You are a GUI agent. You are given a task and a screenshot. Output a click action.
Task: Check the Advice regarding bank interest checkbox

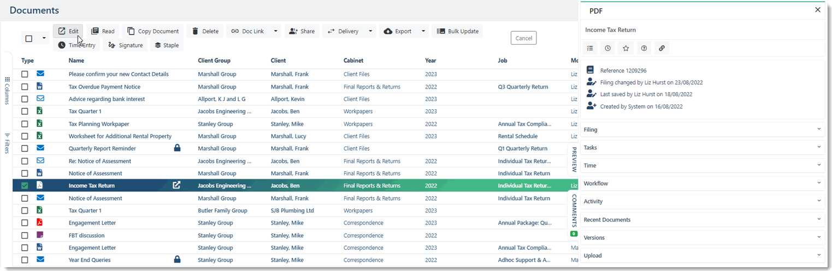click(25, 99)
